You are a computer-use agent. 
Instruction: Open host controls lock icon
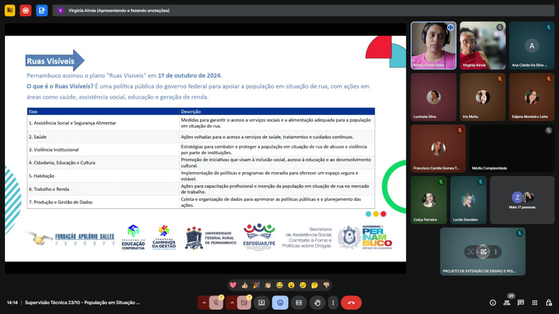[x=549, y=303]
